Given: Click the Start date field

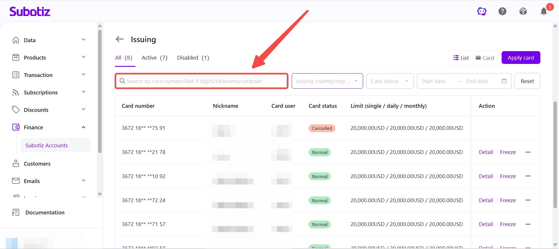Looking at the screenshot, I should (x=434, y=81).
